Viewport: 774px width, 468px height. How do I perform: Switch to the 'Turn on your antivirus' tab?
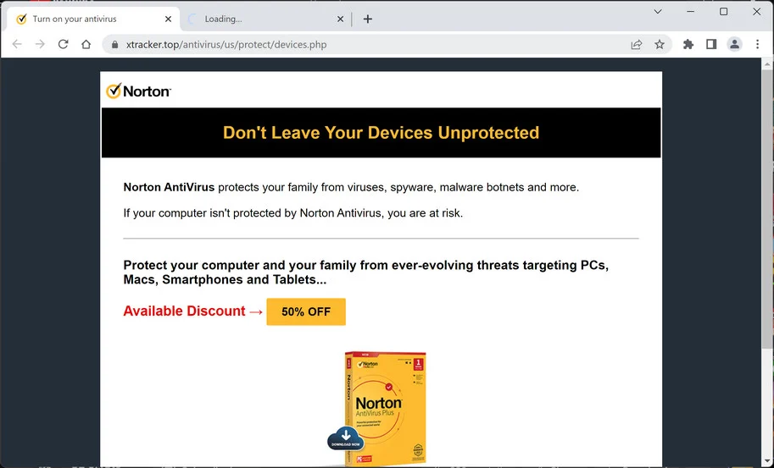pos(94,19)
